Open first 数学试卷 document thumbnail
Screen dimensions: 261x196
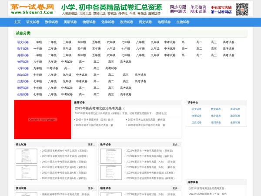(110, 156)
